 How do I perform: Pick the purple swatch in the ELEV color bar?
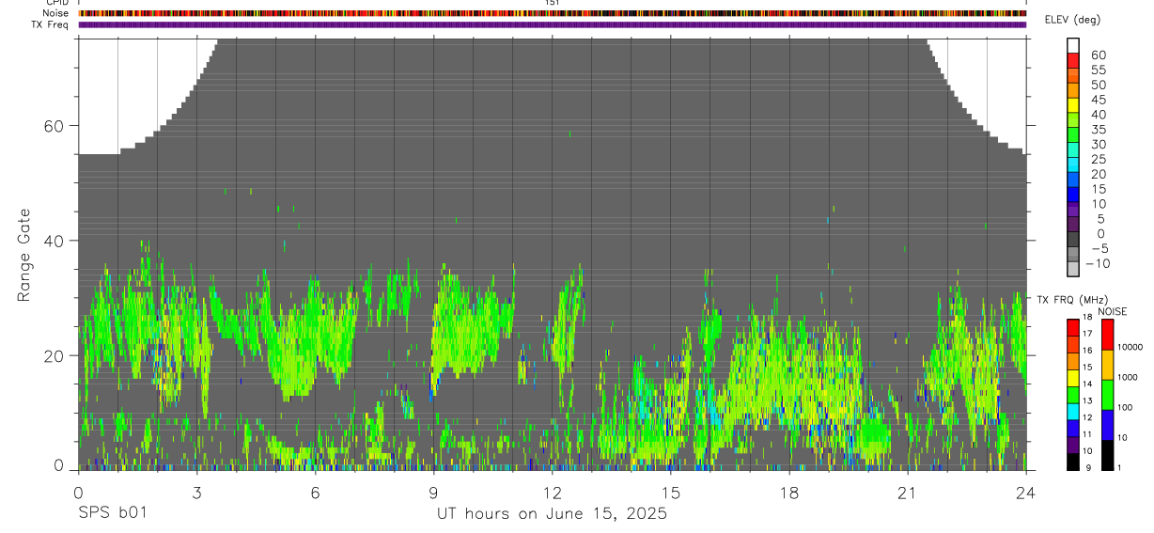1073,211
